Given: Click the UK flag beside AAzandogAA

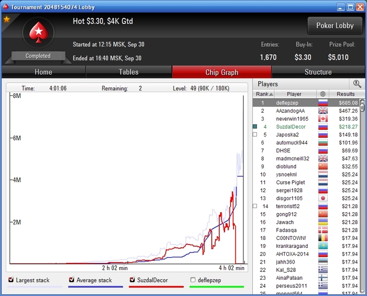Looking at the screenshot, I should [323, 111].
